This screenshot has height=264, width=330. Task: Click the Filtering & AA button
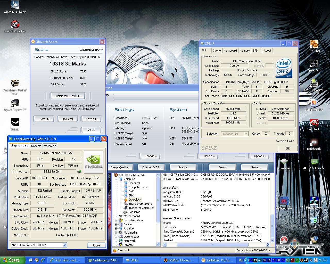pos(152,167)
